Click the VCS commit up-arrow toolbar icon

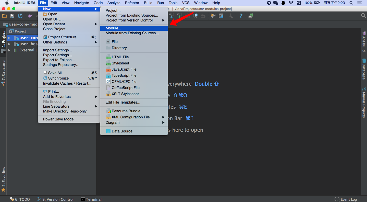(179, 16)
